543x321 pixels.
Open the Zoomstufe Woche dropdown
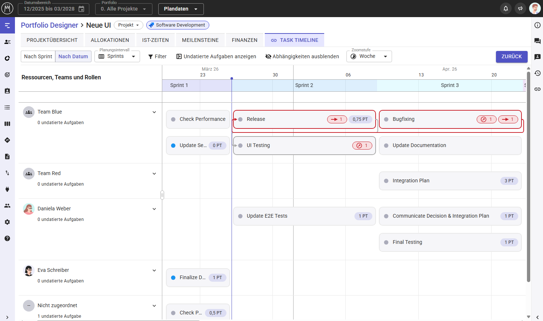[369, 56]
